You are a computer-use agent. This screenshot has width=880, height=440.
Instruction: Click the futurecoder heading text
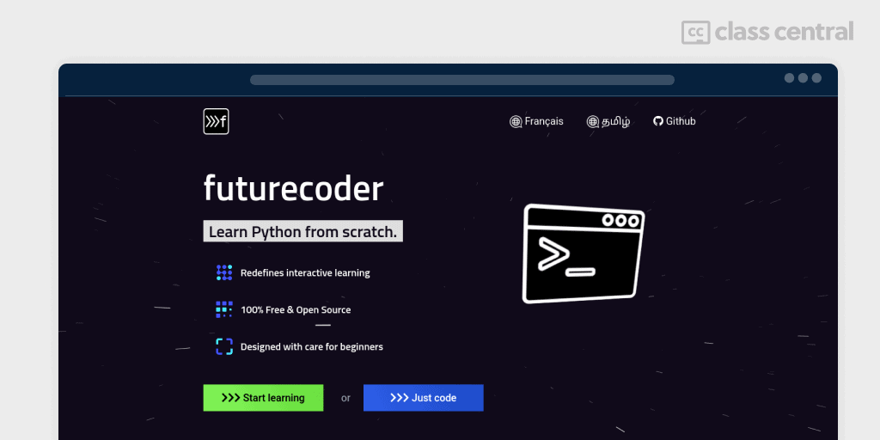pyautogui.click(x=294, y=188)
